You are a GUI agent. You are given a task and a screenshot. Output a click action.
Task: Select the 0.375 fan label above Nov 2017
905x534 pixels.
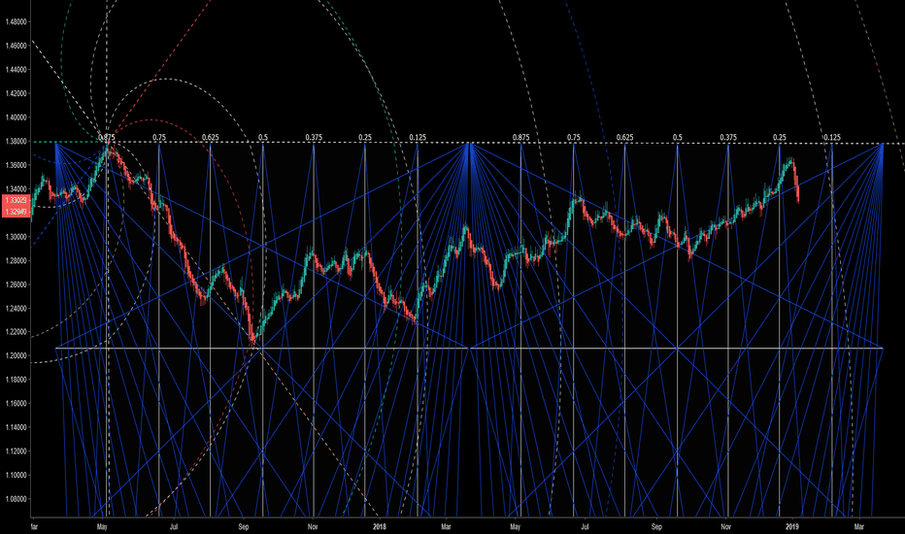point(314,138)
